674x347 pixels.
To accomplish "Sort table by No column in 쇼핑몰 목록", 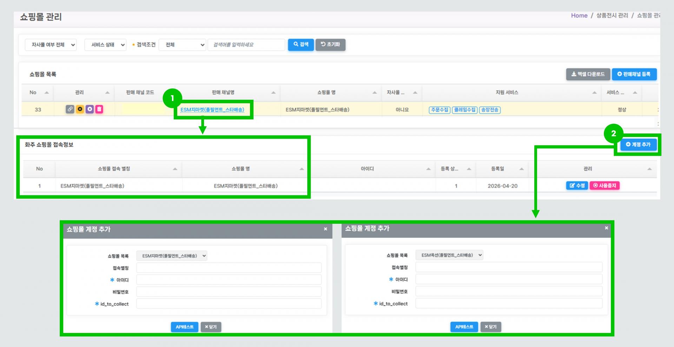I will tap(47, 92).
